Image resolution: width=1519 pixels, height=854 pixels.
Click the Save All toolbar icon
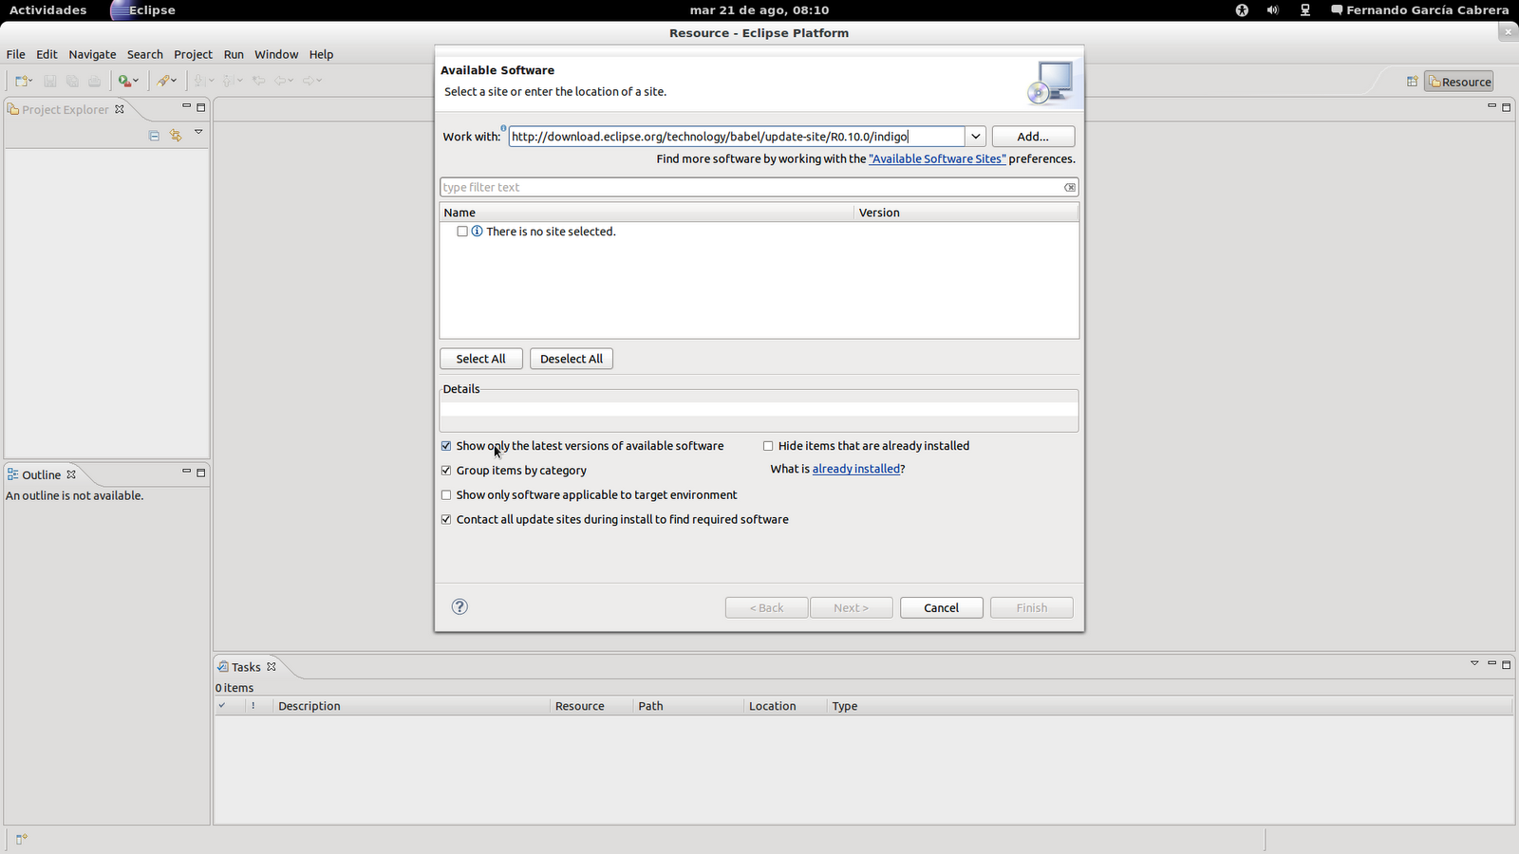click(x=72, y=81)
